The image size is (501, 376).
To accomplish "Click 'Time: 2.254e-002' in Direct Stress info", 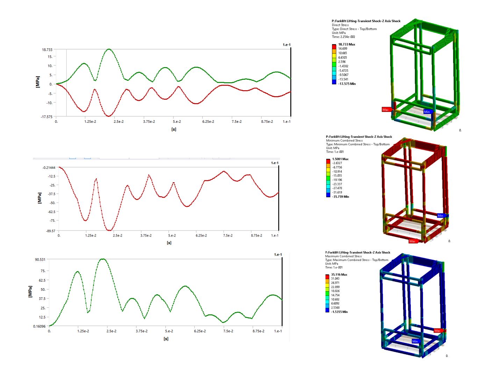I will pos(343,37).
